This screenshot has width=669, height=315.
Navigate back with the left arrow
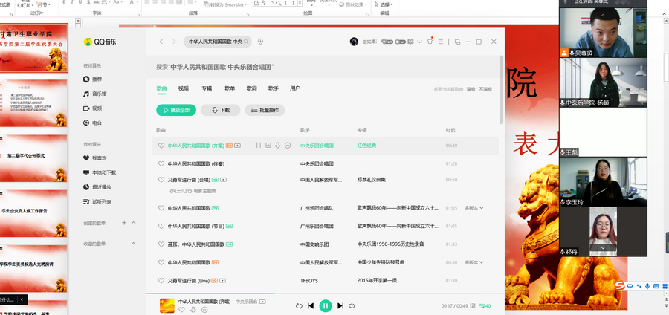(161, 42)
